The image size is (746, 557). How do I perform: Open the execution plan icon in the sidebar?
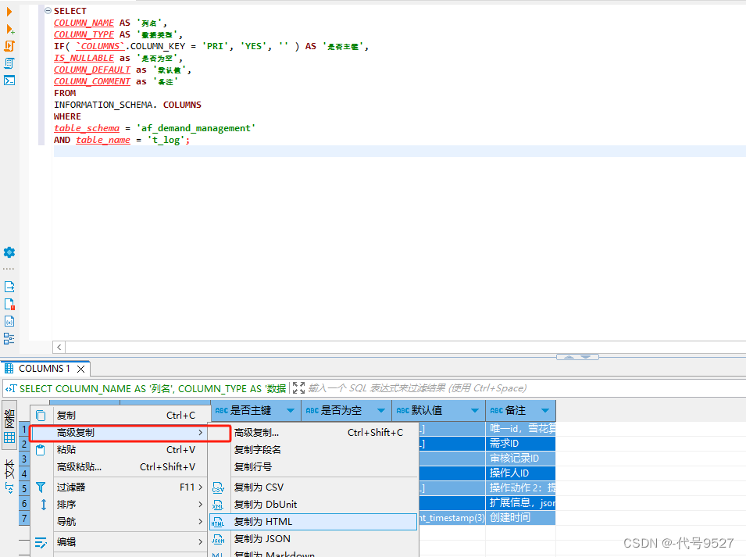(9, 62)
